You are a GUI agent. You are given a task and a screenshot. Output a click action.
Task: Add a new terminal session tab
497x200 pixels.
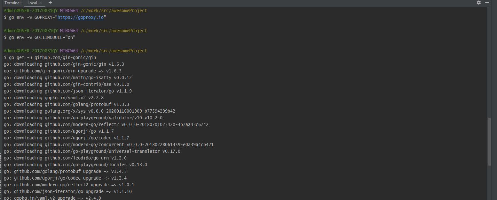[50, 3]
